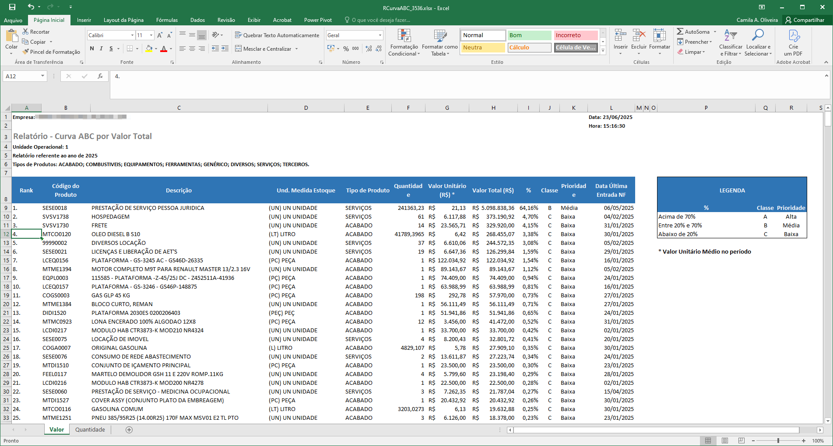
Task: Expand the Name Box dropdown arrow
Action: (x=42, y=76)
